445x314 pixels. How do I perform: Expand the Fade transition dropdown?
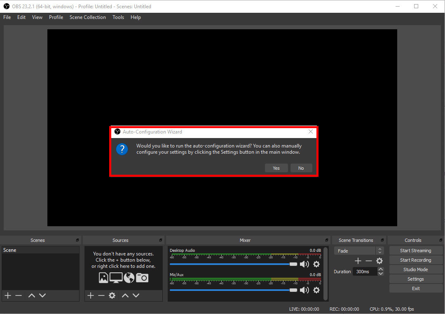380,251
